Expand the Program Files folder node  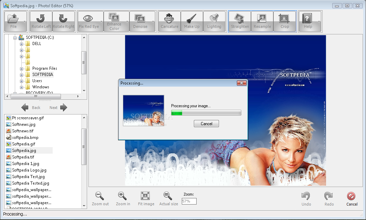point(21,69)
